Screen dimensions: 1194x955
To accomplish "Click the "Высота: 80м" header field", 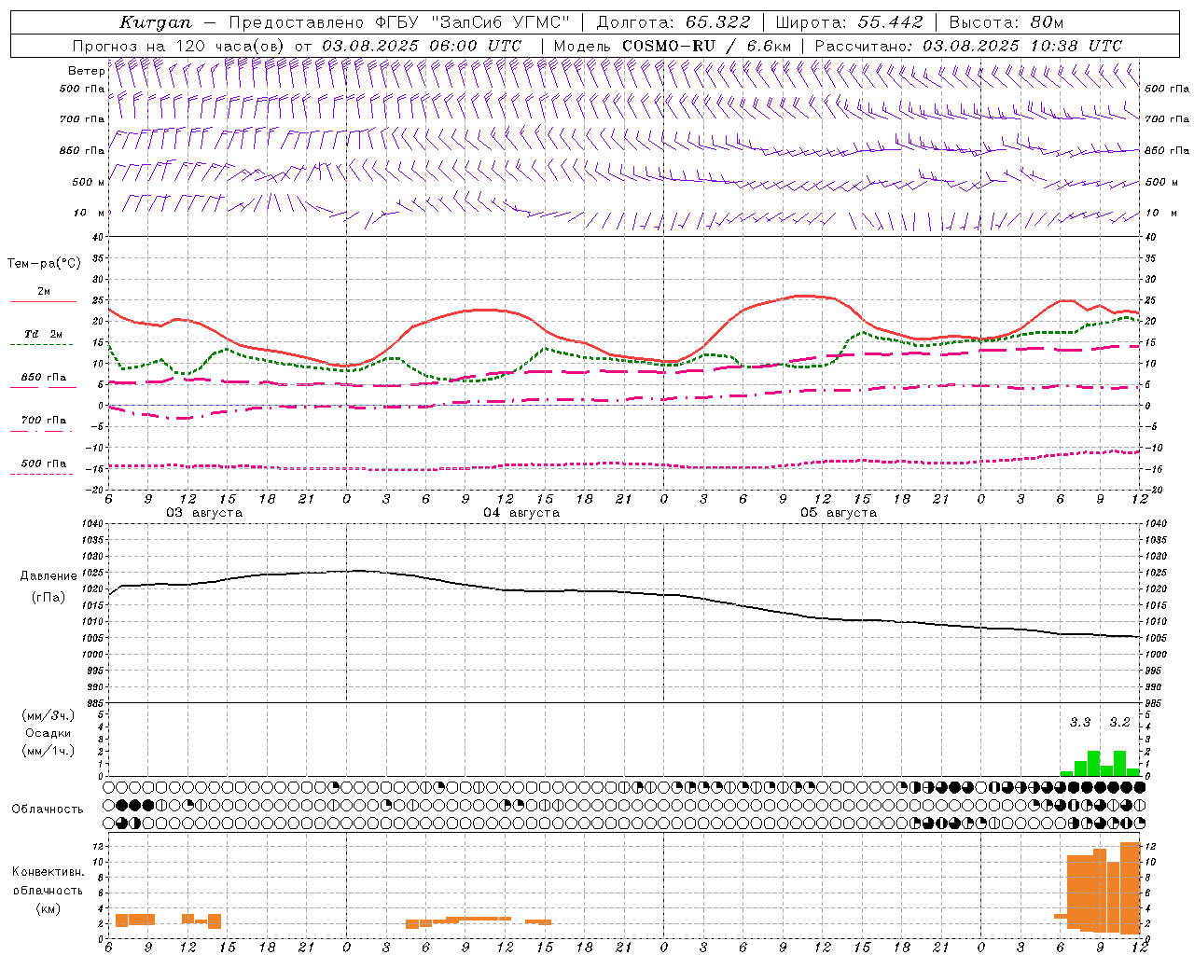I will pos(1007,22).
